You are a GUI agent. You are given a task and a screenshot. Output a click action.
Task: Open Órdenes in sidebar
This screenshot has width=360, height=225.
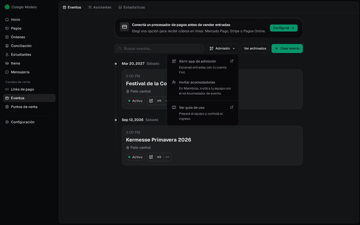pyautogui.click(x=29, y=37)
